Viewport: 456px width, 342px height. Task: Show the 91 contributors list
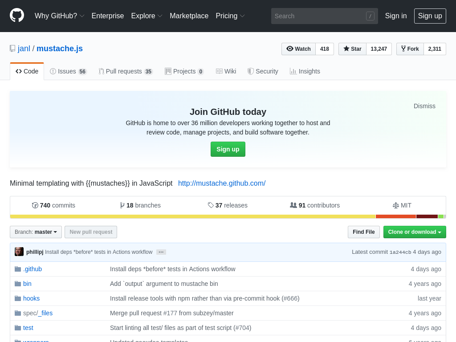point(315,205)
